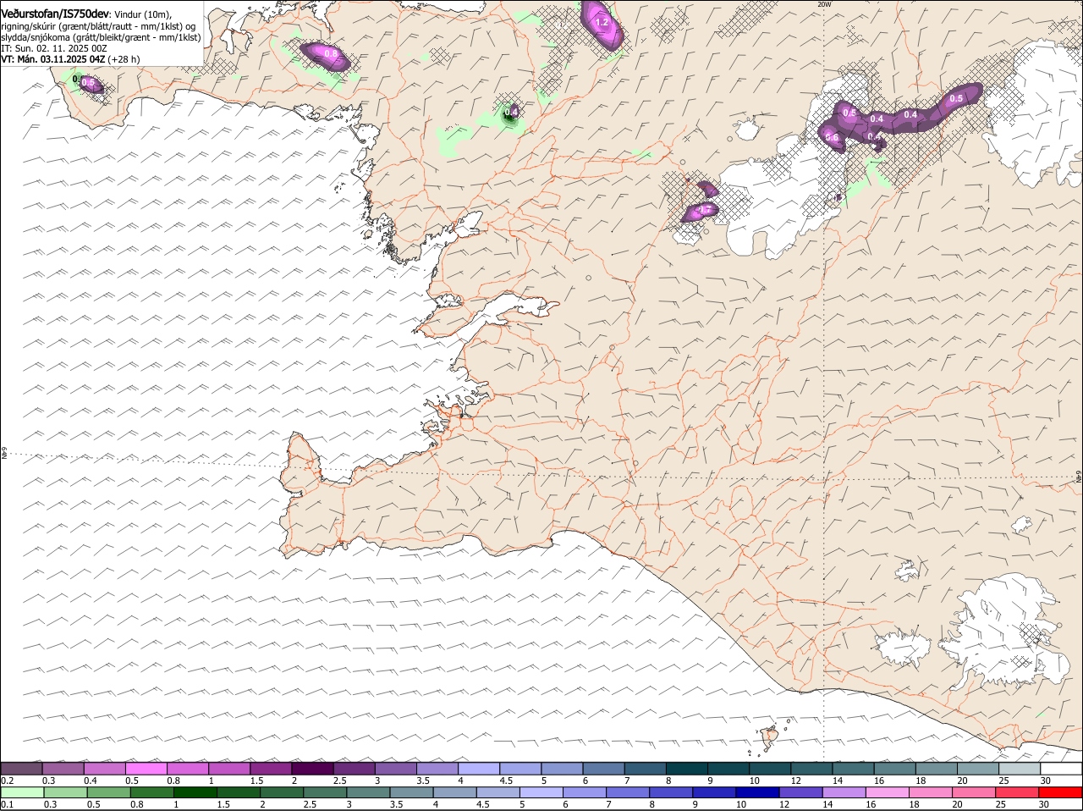Click the 'VT: Mán. 03.11.2025 04Z (+28 h)' line
Viewport: 1083px width, 811px height.
70,59
